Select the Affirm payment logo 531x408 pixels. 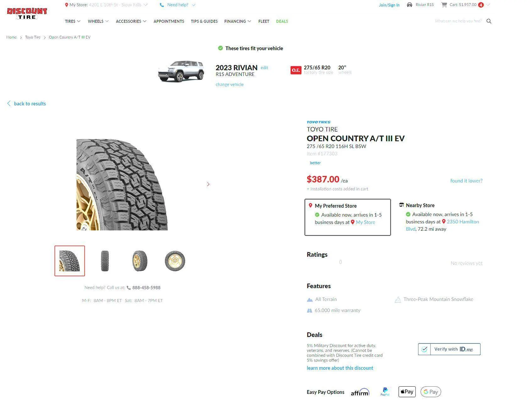click(360, 392)
